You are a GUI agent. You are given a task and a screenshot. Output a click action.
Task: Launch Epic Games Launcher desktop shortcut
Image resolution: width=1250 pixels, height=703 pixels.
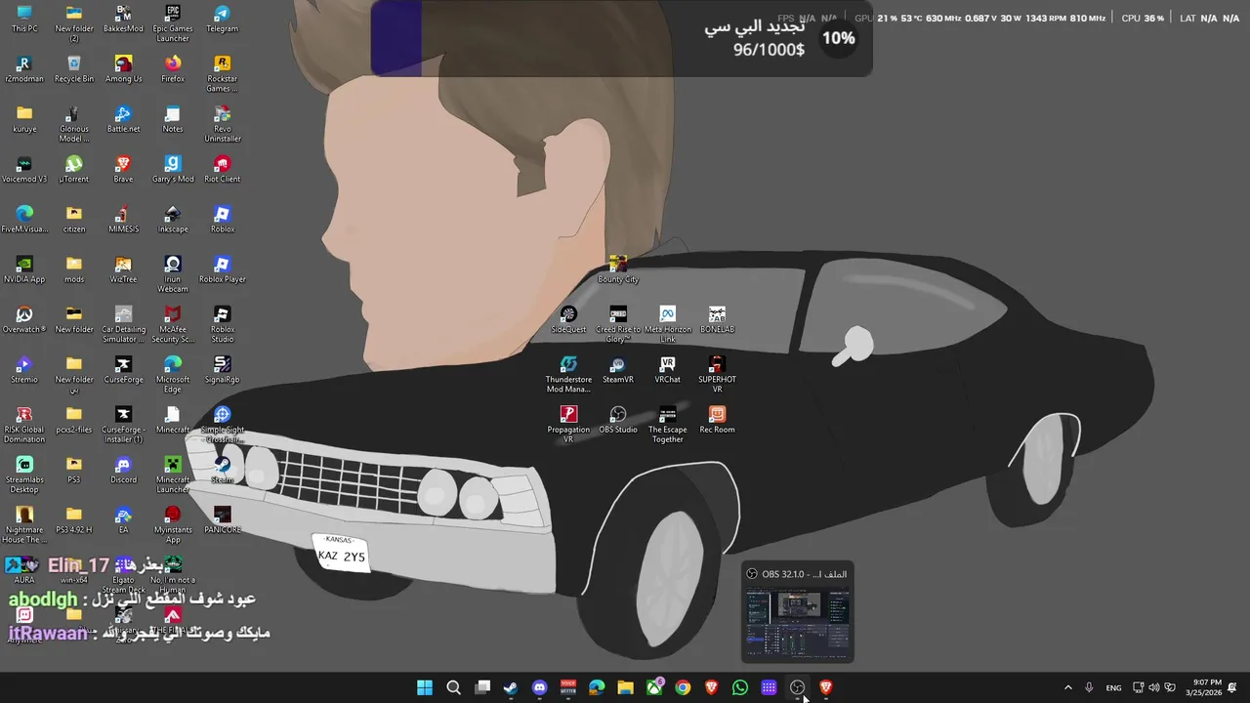173,23
